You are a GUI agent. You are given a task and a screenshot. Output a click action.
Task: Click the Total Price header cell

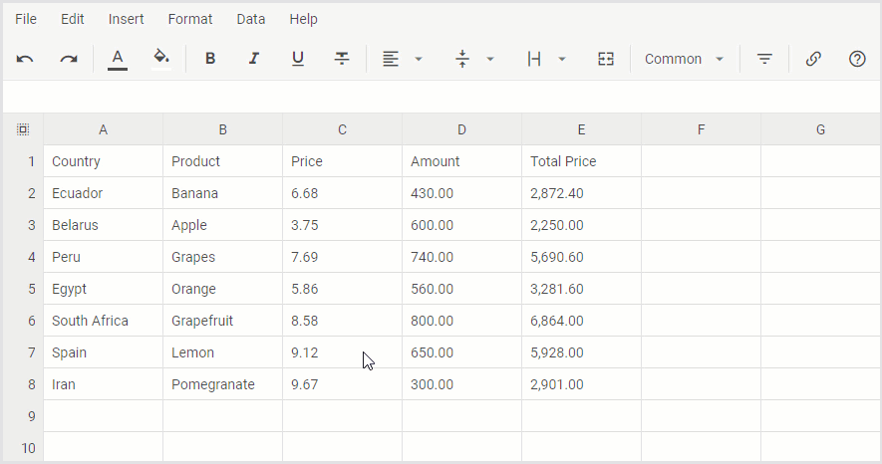(x=582, y=161)
